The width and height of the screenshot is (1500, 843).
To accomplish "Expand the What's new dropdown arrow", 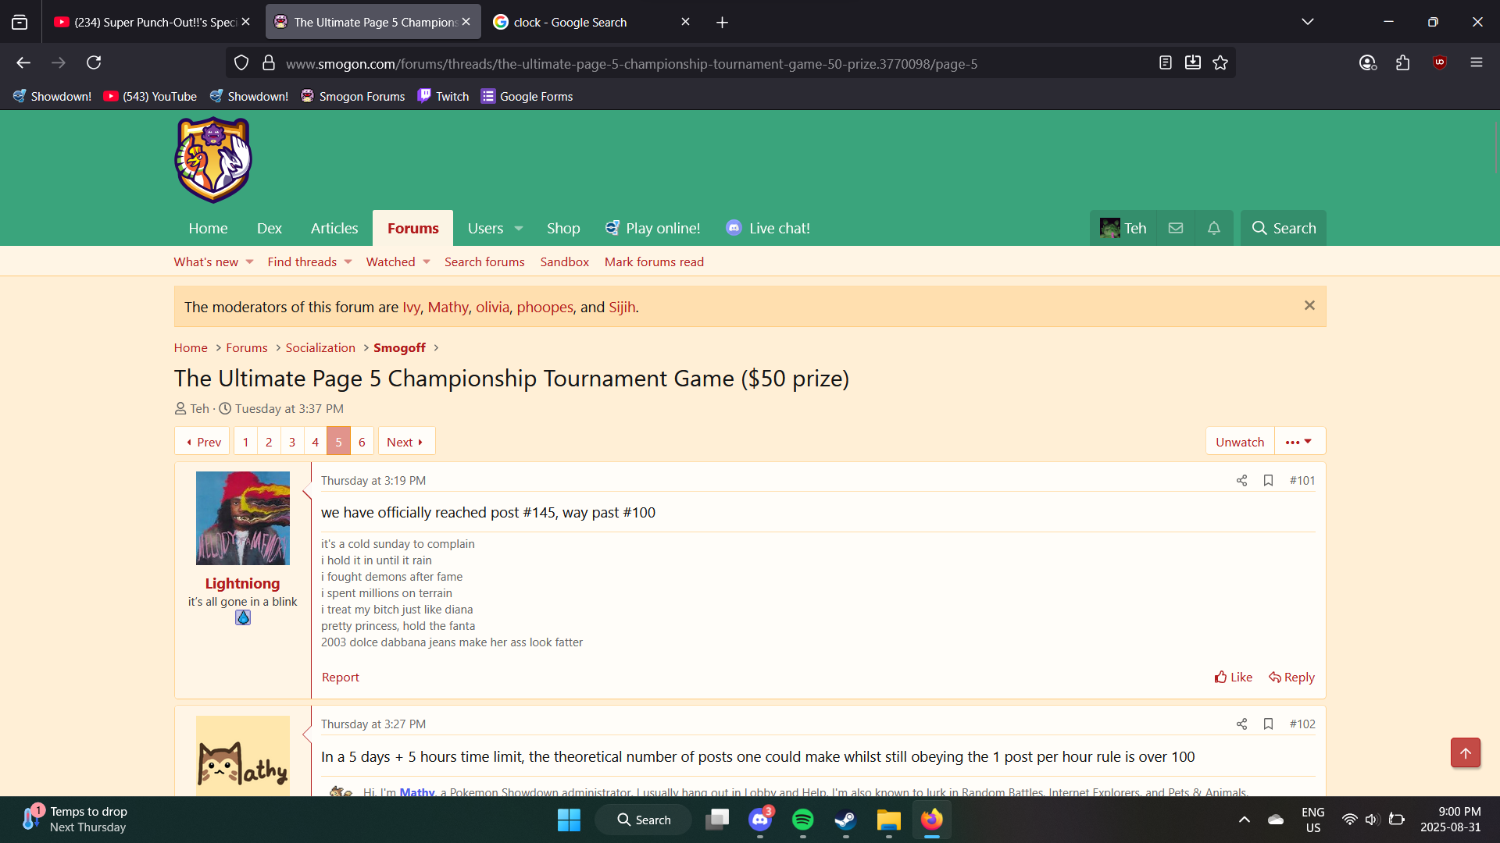I will pos(250,262).
